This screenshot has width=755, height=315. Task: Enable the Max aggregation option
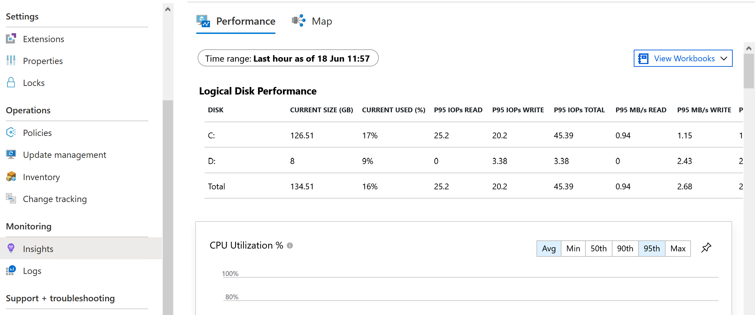pyautogui.click(x=678, y=249)
